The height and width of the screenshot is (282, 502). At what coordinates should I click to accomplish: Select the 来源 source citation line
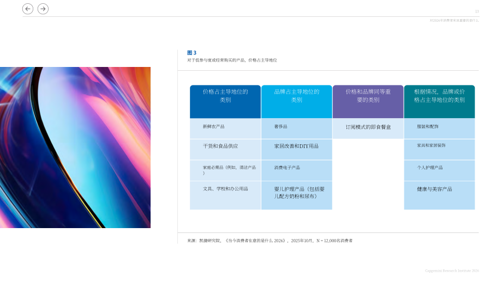[270, 241]
